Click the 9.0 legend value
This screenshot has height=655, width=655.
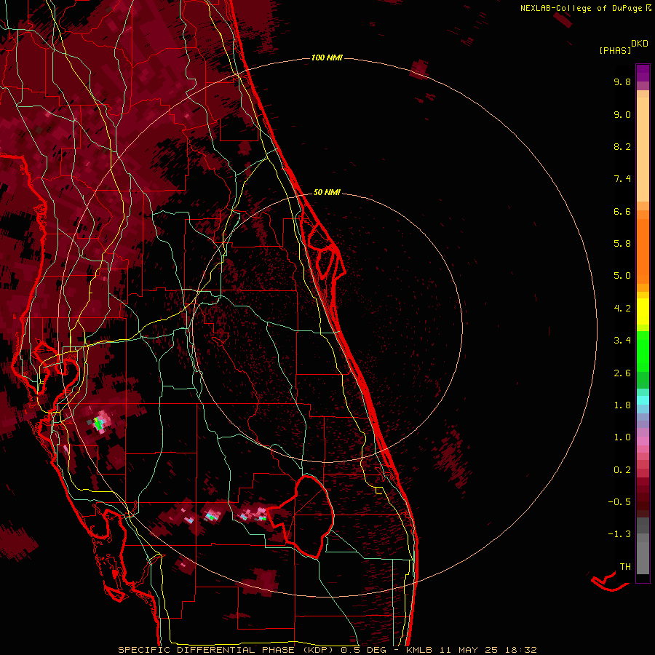point(622,114)
